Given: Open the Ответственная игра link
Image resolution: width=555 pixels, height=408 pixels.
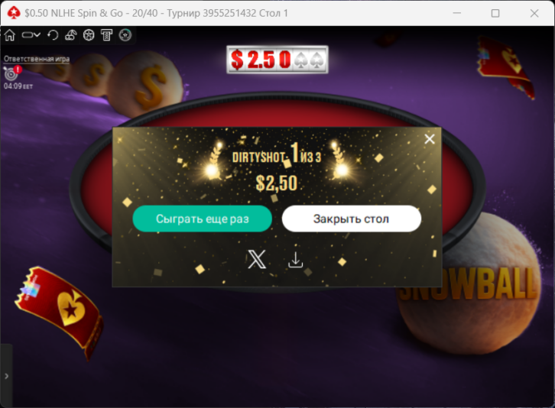Looking at the screenshot, I should click(x=37, y=59).
